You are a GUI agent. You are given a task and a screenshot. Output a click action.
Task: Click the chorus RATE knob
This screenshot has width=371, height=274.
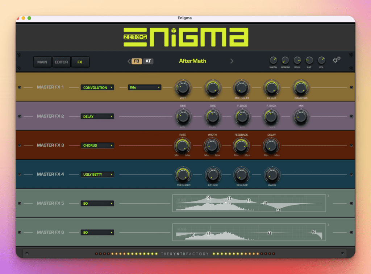point(183,146)
